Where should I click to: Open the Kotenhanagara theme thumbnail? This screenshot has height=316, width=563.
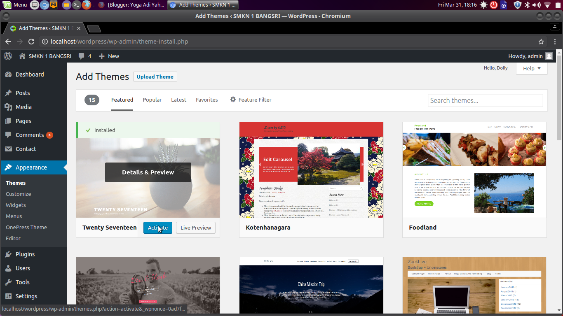311,170
